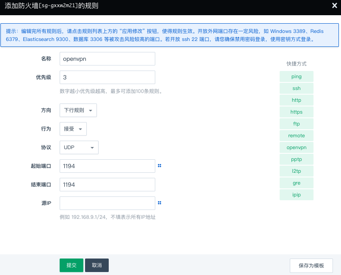Image resolution: width=341 pixels, height=275 pixels.
Task: Submit the rule with 提交 button
Action: coord(71,265)
